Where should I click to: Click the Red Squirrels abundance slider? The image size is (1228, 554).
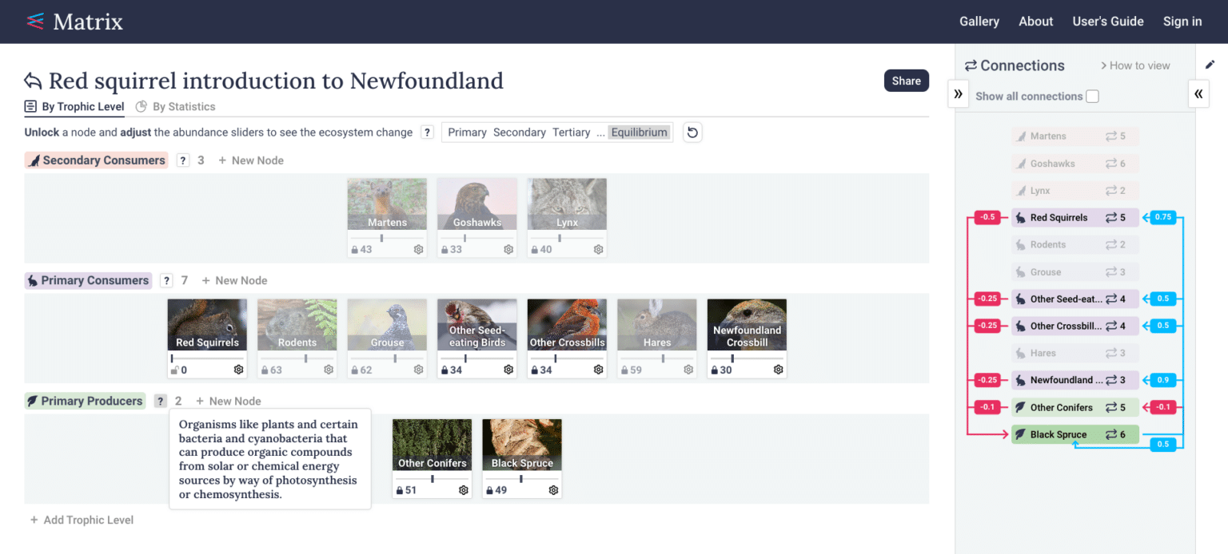point(207,358)
